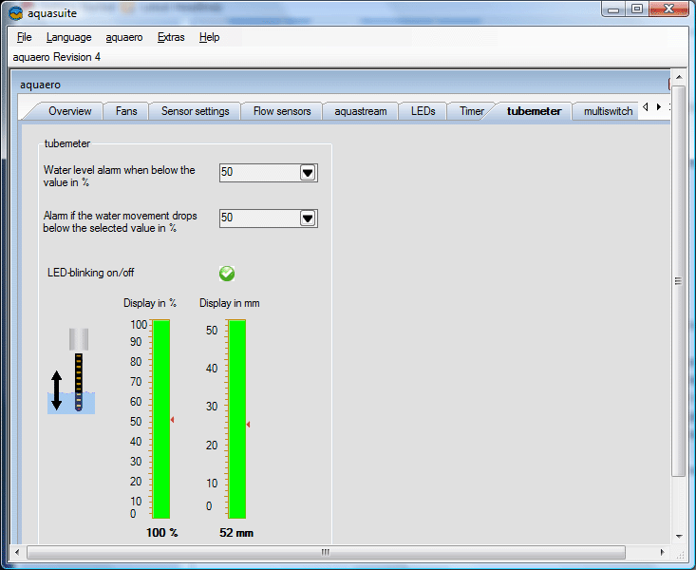Switch to the multiswitch tab
This screenshot has height=570, width=696.
click(x=608, y=111)
